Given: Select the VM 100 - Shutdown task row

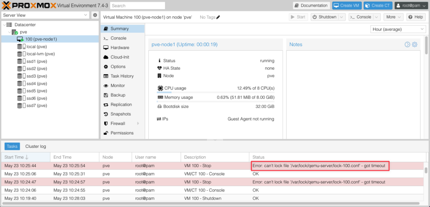Looking at the screenshot, I should (x=213, y=198).
